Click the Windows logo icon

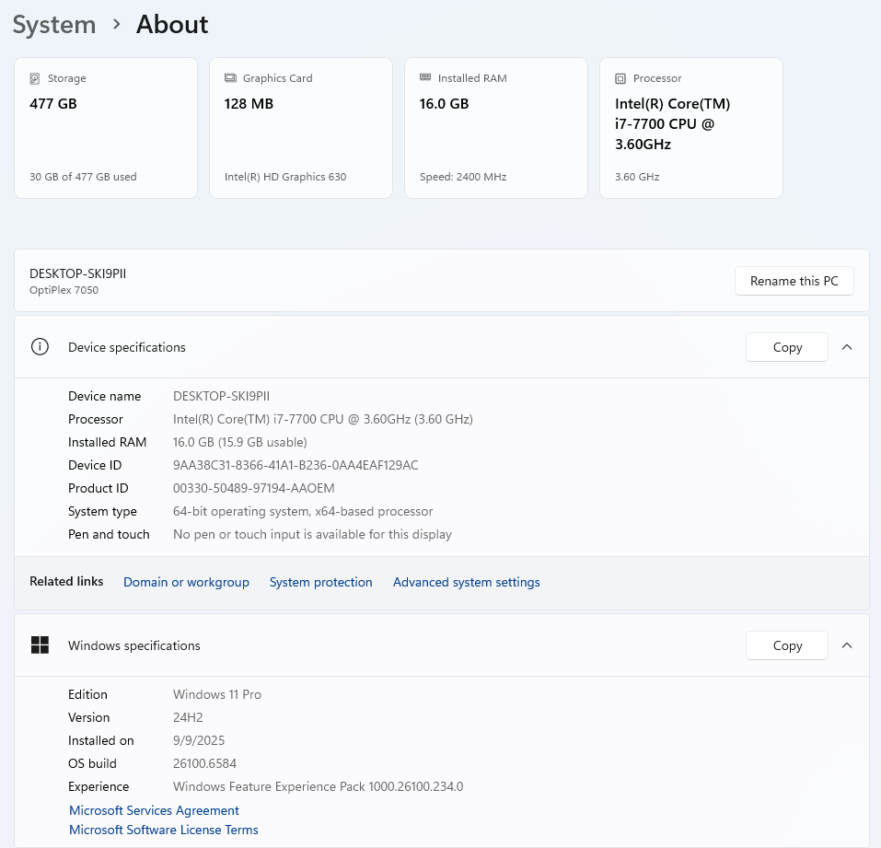click(40, 645)
